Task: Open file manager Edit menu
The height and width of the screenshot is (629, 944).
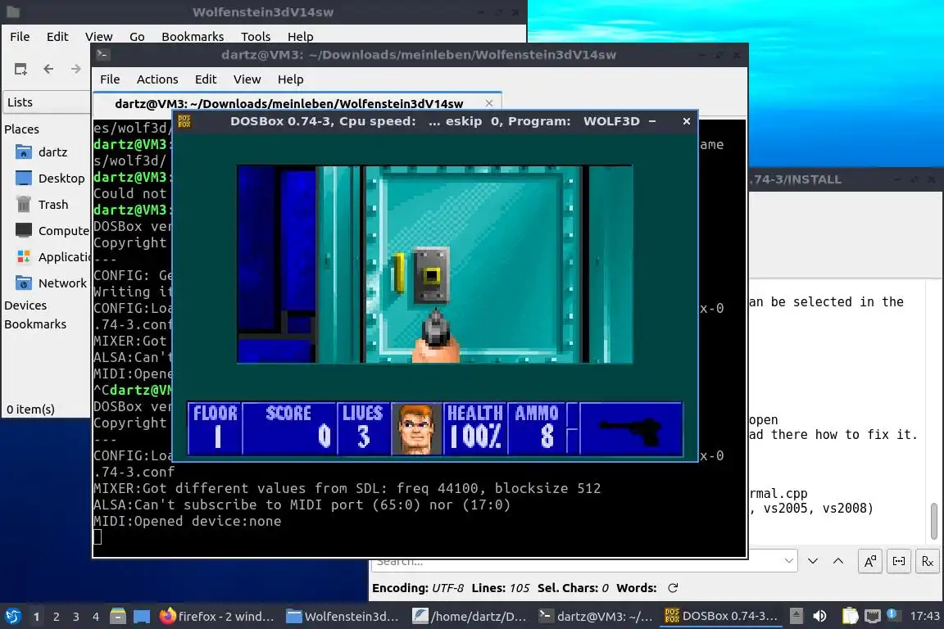Action: click(57, 37)
